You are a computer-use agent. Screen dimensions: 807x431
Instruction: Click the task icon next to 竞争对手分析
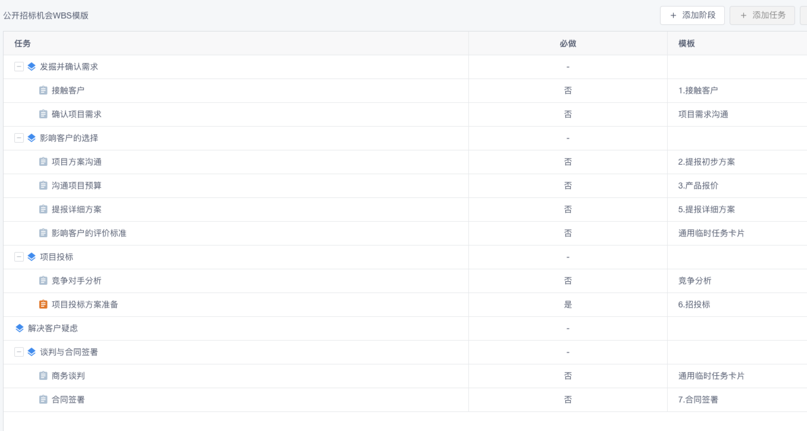click(43, 281)
